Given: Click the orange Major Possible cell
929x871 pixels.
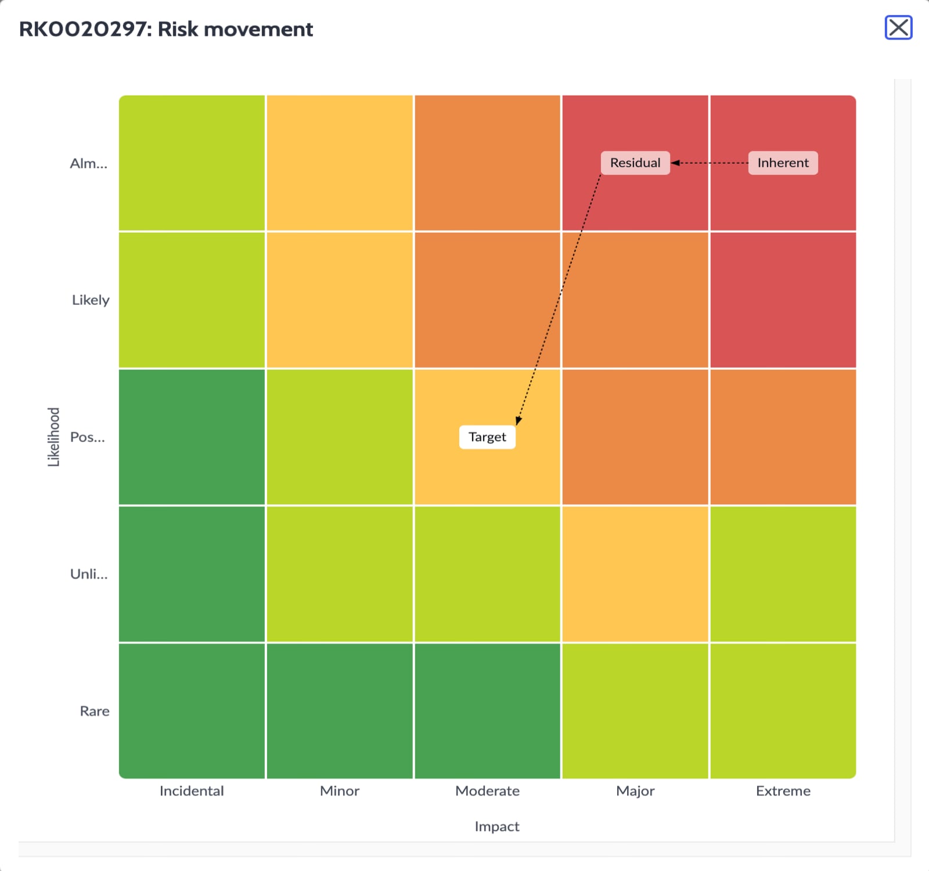Looking at the screenshot, I should click(635, 437).
